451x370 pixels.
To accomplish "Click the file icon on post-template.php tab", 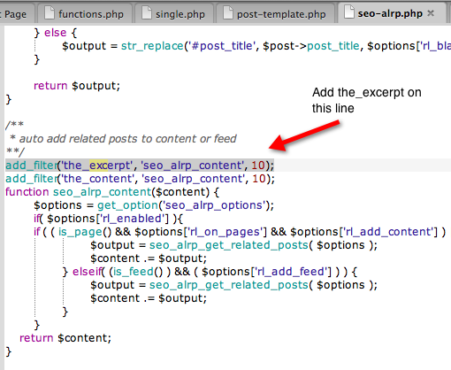I will point(228,13).
